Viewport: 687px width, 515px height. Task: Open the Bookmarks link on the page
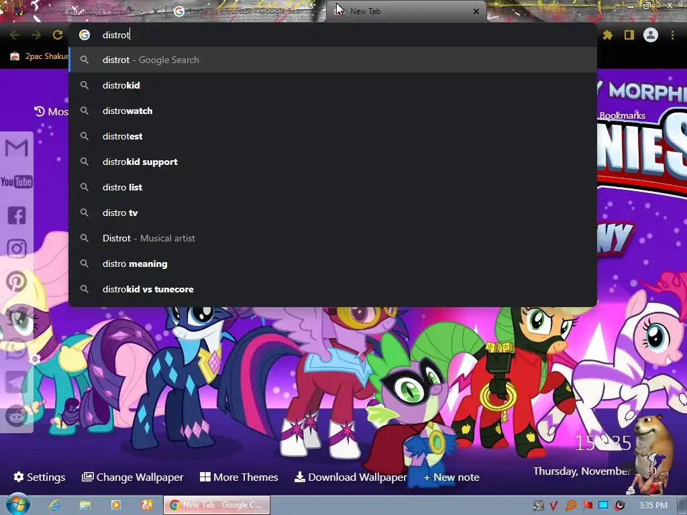coord(622,115)
